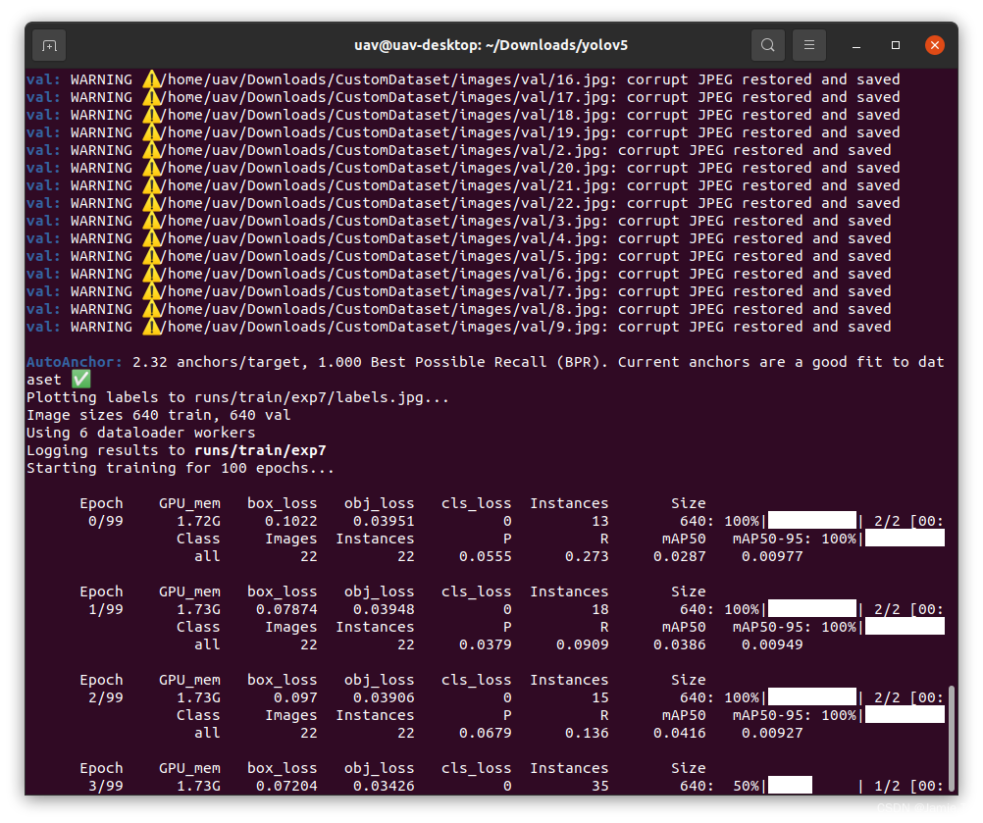The width and height of the screenshot is (983, 823).
Task: Click the val/21.jpg warning line
Action: 463,185
